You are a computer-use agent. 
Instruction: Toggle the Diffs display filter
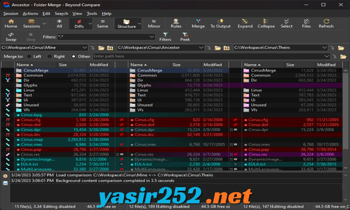click(x=79, y=23)
